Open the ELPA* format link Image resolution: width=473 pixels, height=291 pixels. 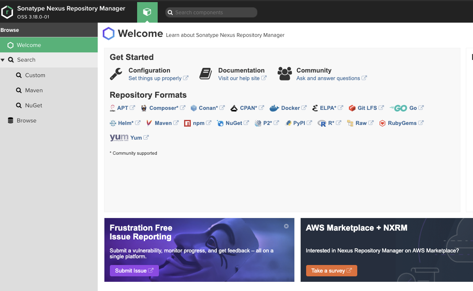tap(328, 108)
